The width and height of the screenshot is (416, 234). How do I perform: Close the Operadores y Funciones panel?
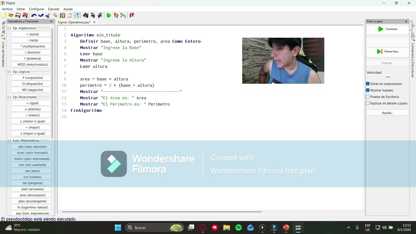point(51,21)
